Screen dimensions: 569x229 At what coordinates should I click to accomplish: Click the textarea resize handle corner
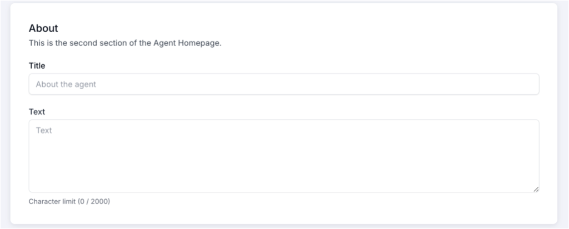pos(536,189)
